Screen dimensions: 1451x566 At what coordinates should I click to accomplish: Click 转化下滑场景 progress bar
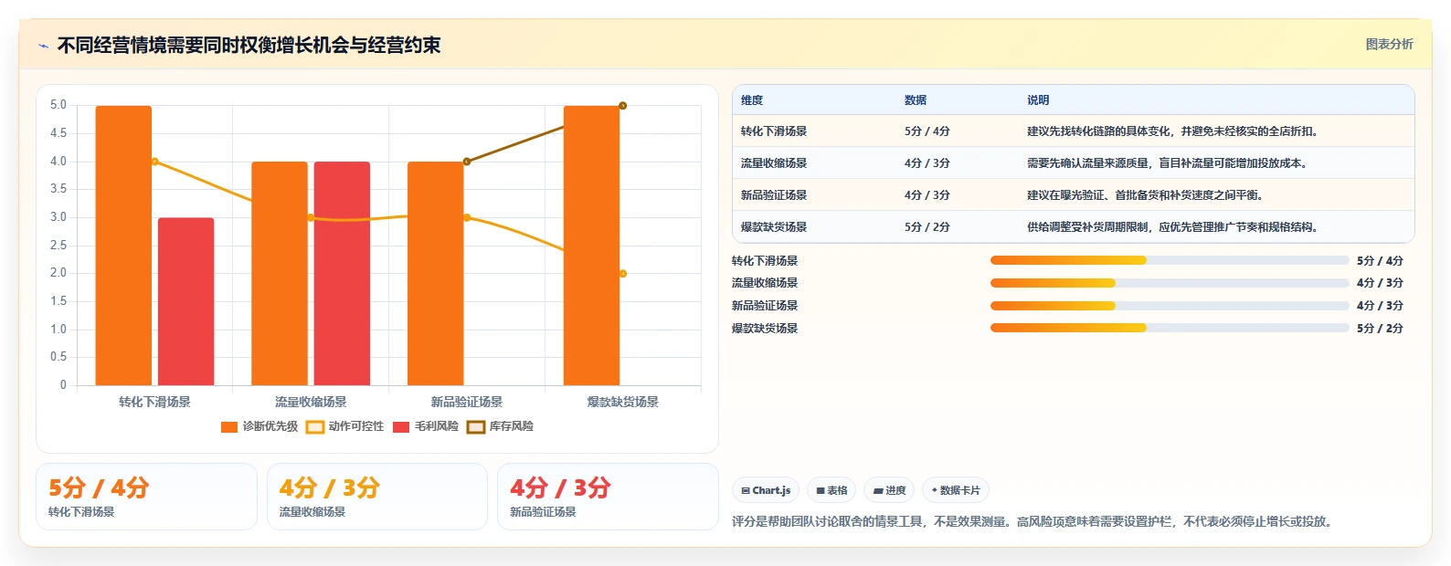(1170, 260)
